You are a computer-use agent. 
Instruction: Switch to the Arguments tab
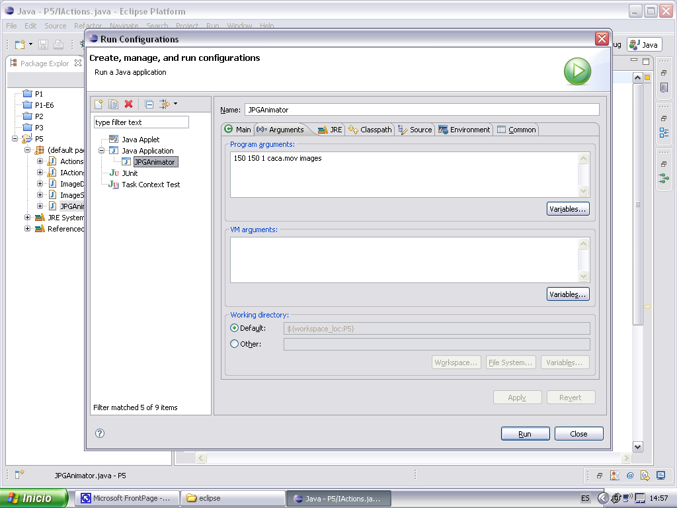click(280, 130)
